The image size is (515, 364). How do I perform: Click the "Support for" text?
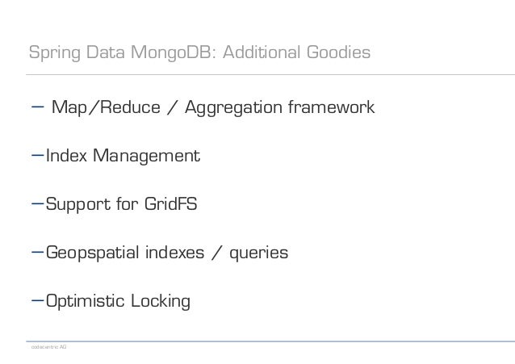click(92, 204)
